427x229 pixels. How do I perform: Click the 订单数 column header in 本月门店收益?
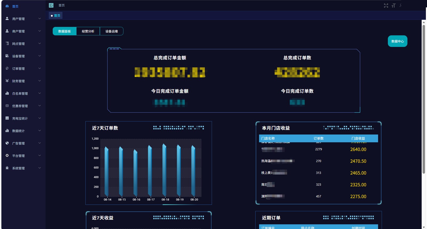tap(319, 138)
